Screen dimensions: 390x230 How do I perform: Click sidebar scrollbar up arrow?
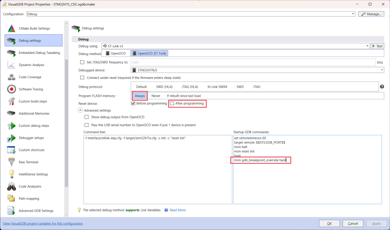[x=66, y=23]
